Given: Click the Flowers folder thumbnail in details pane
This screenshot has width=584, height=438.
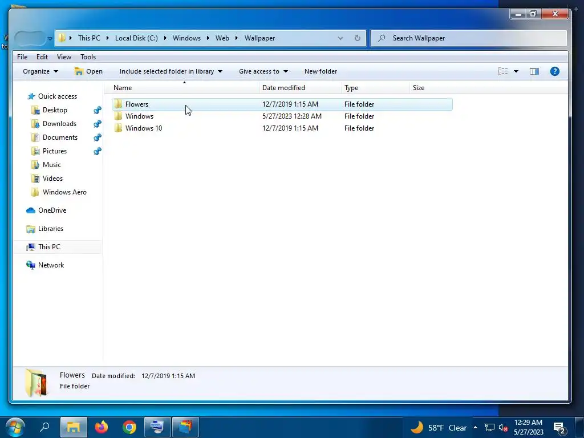Looking at the screenshot, I should (x=36, y=382).
